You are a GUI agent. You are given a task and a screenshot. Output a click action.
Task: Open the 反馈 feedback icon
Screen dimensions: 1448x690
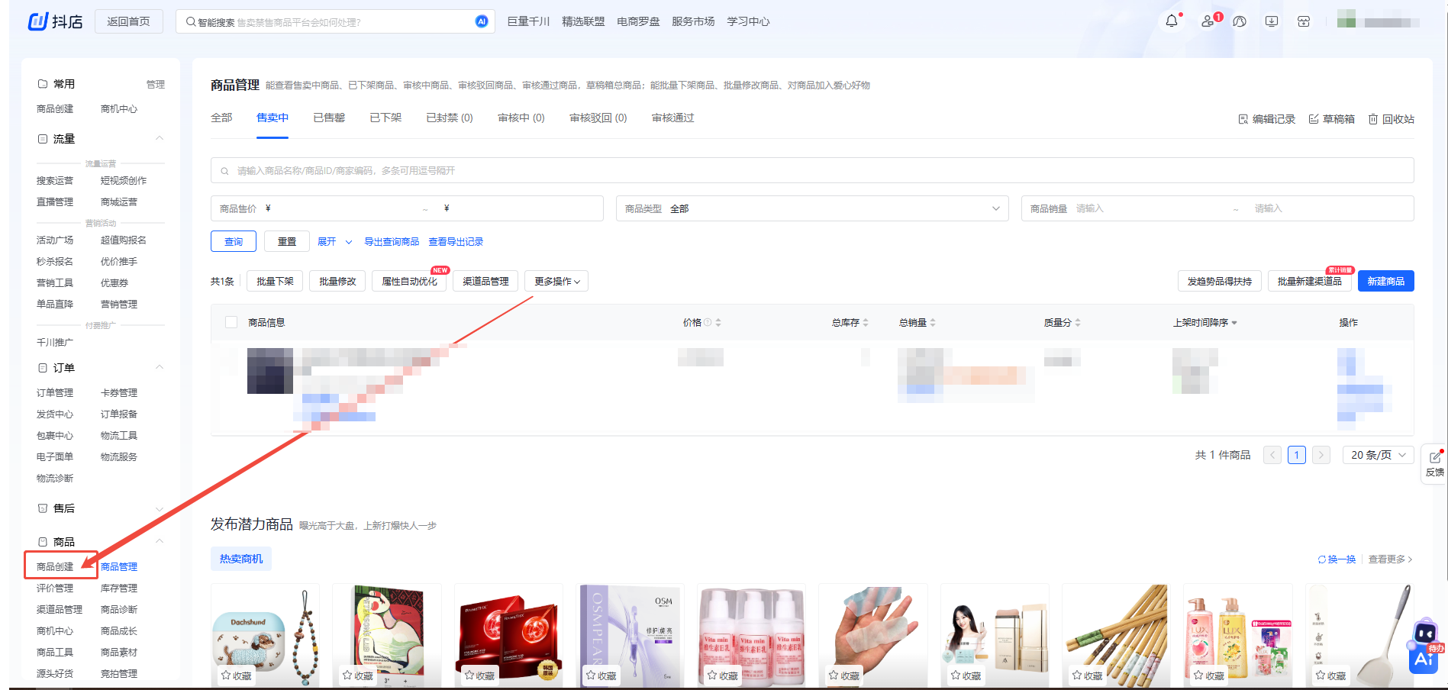[x=1435, y=463]
